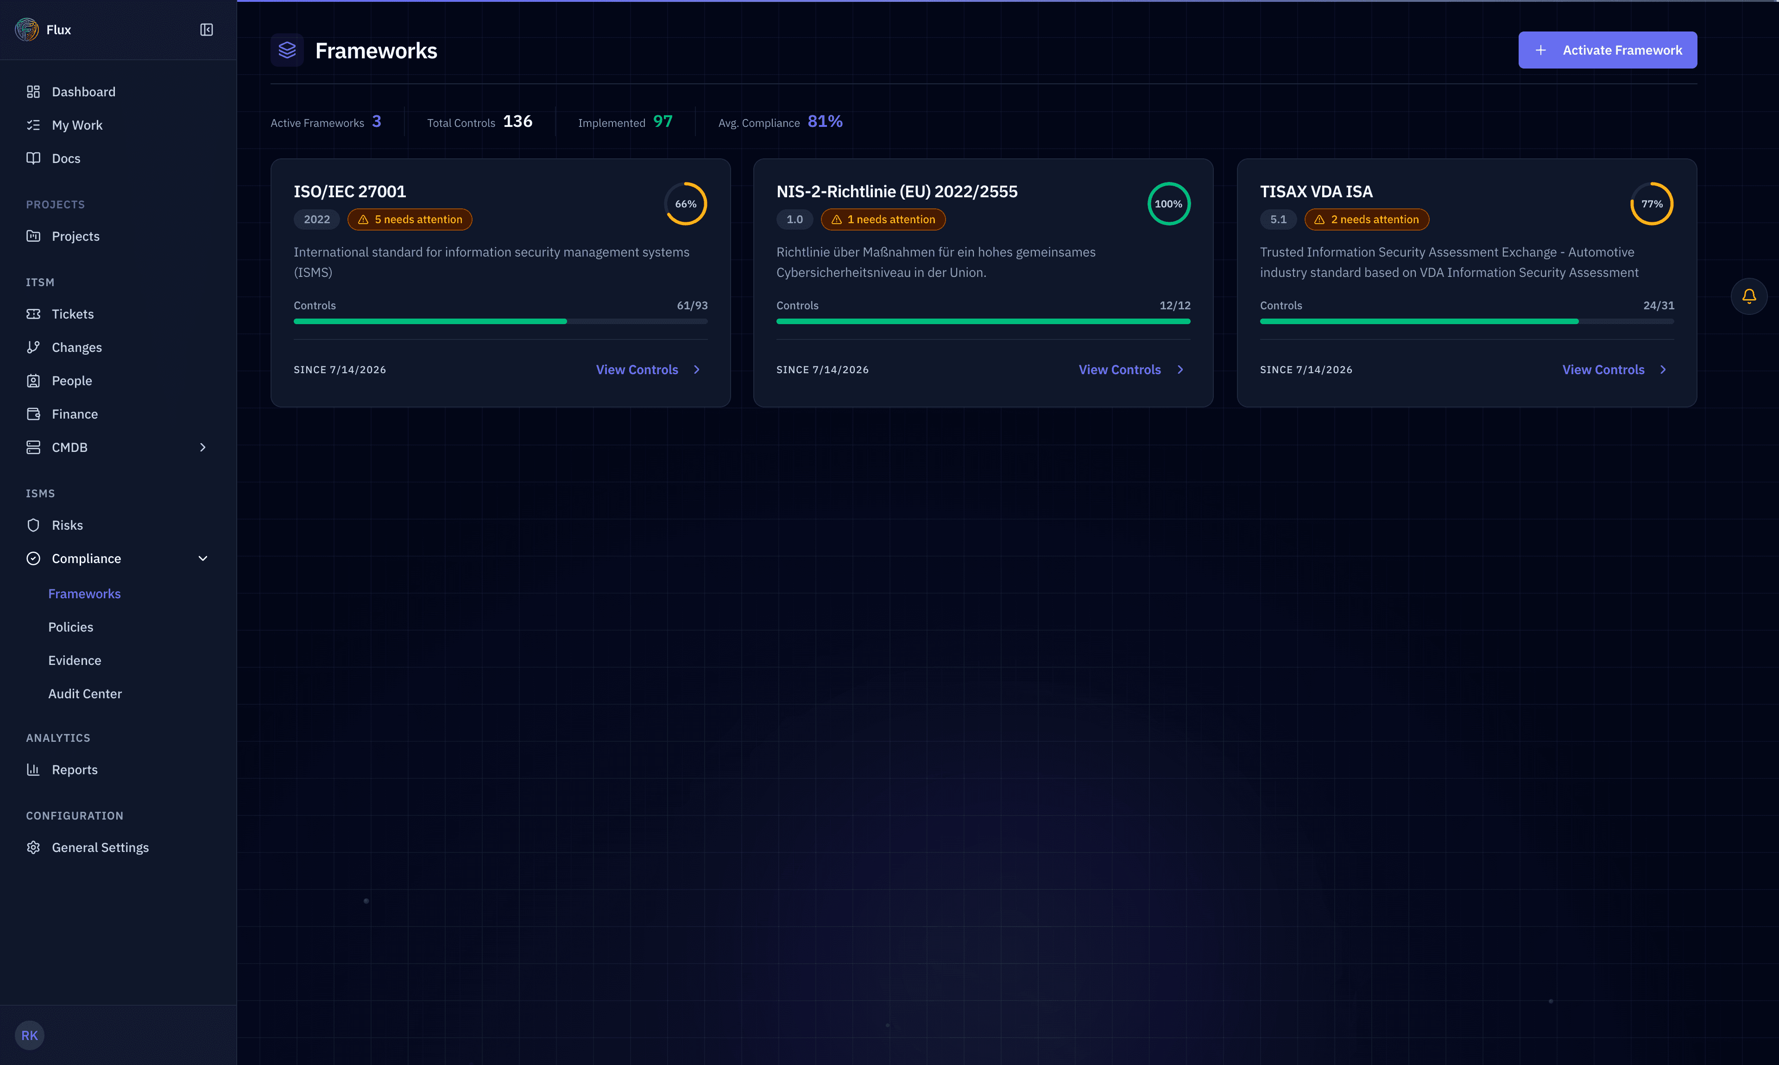Click the General Settings gear icon
1779x1065 pixels.
33,847
